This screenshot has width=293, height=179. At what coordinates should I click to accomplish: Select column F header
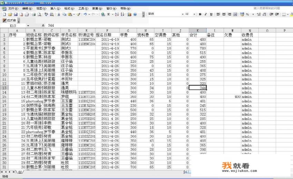tap(107, 30)
